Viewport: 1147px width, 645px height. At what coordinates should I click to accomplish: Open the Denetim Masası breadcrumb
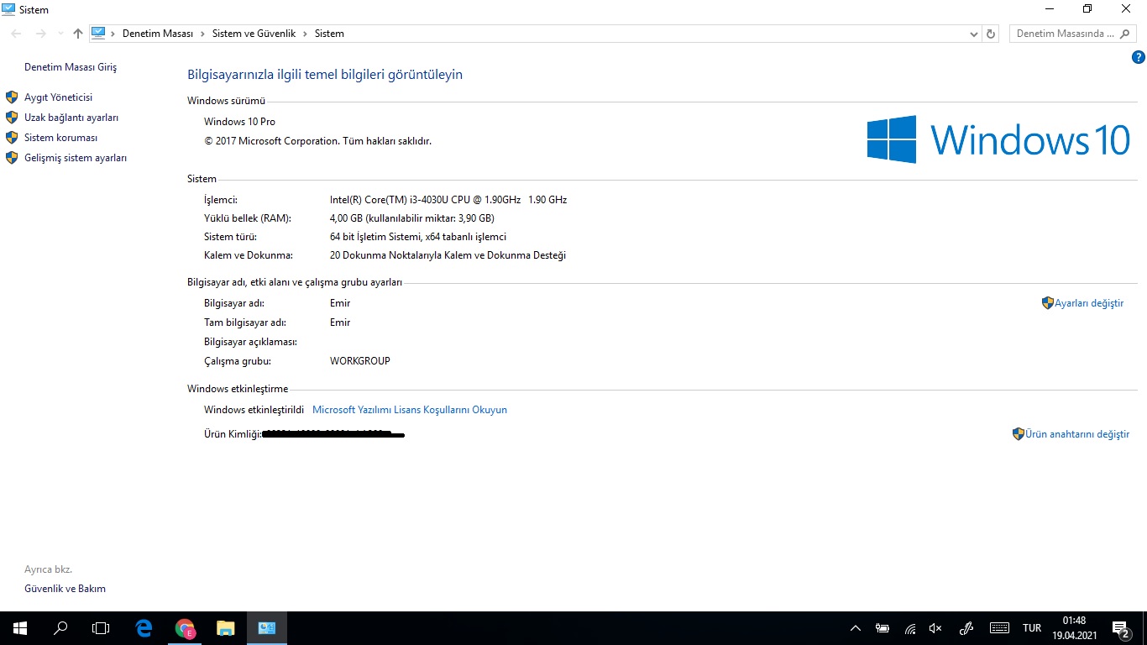point(158,34)
